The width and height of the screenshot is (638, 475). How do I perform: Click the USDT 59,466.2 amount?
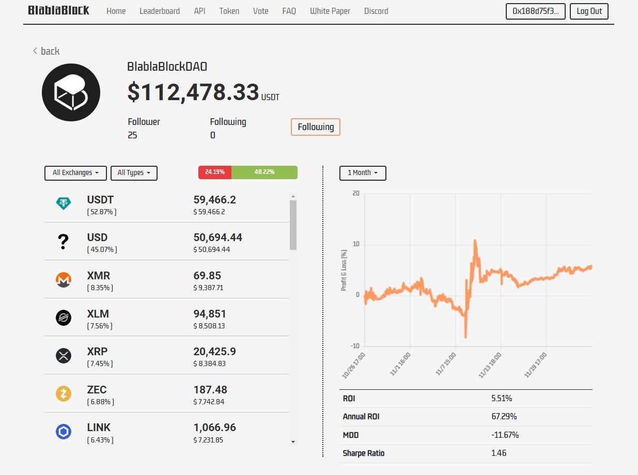(215, 200)
